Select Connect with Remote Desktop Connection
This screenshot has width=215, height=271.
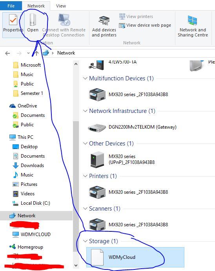pos(64,26)
